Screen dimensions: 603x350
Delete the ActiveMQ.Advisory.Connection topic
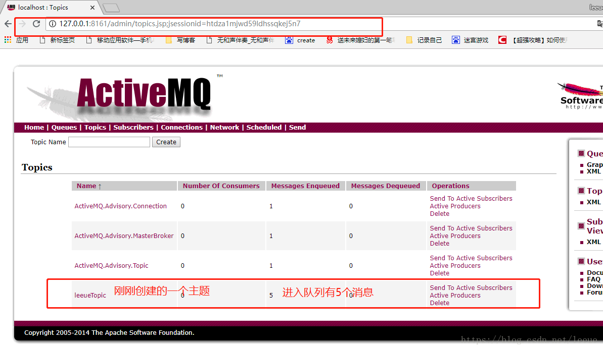(x=440, y=214)
